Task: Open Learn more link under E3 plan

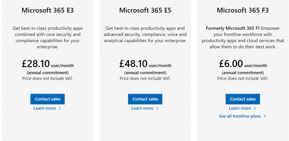Action: (x=45, y=108)
